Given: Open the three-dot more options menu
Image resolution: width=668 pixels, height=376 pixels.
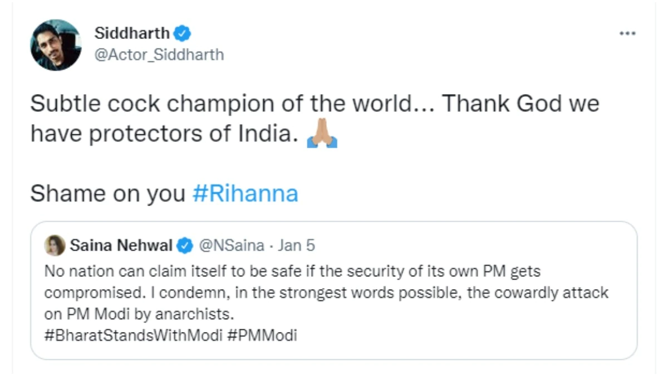Looking at the screenshot, I should tap(627, 33).
